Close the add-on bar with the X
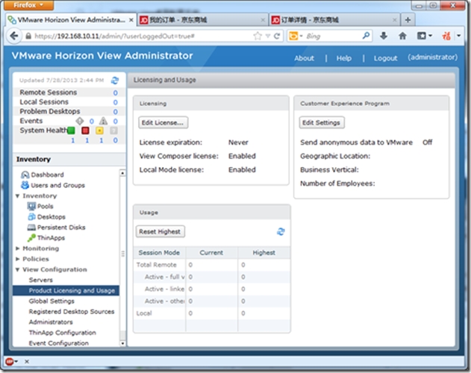This screenshot has width=471, height=373. coord(27,362)
